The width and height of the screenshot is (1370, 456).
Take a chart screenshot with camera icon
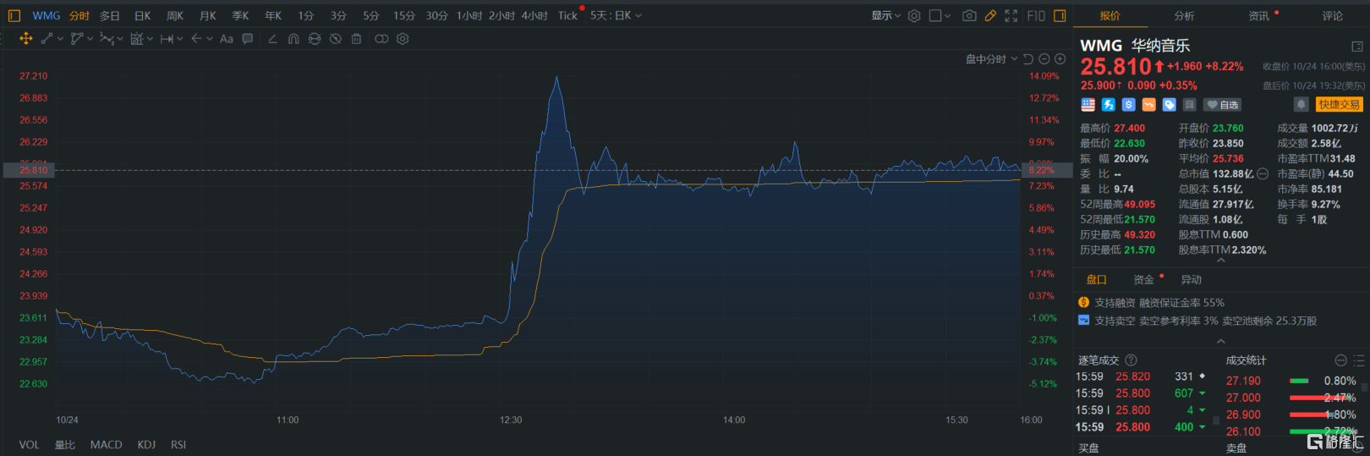pyautogui.click(x=969, y=15)
